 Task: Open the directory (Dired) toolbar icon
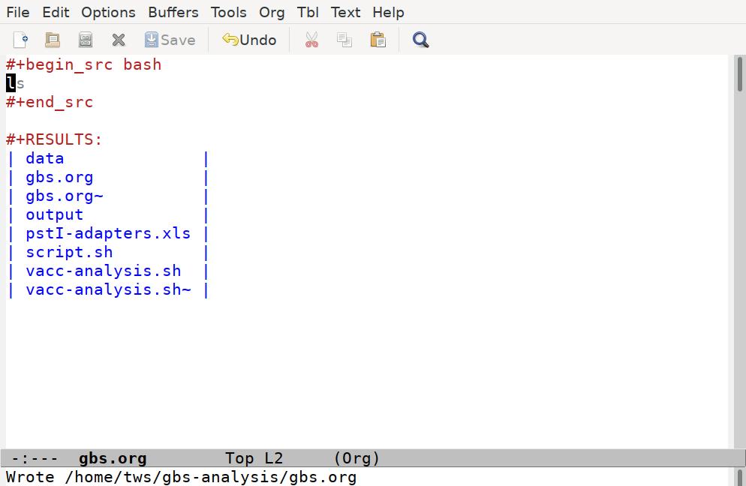coord(86,40)
